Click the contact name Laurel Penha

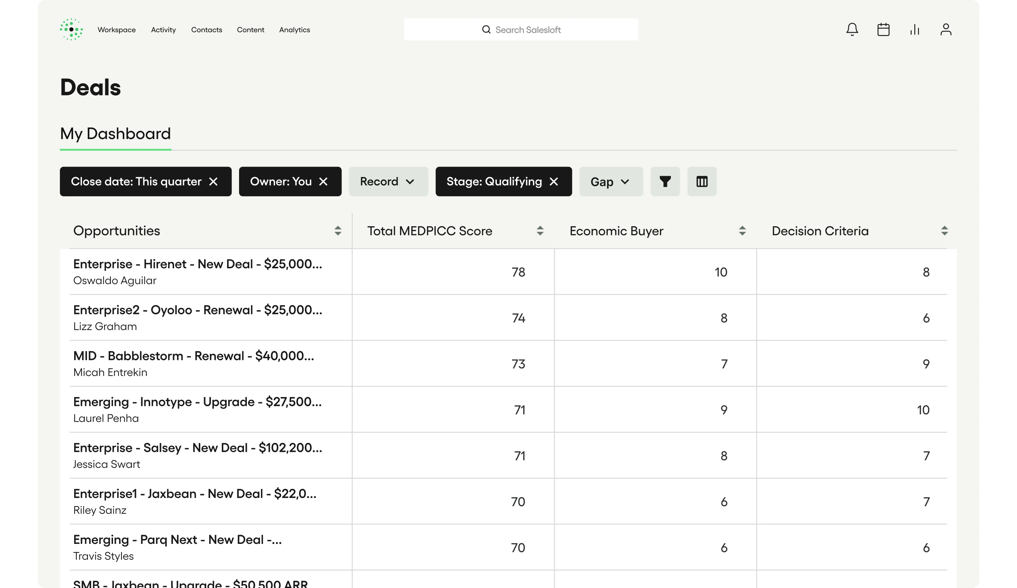[x=106, y=419]
